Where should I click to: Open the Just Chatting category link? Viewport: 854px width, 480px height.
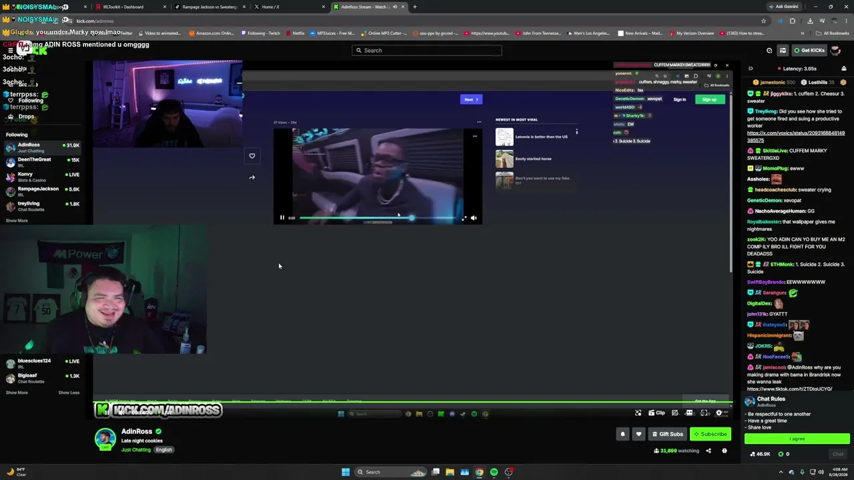click(136, 450)
